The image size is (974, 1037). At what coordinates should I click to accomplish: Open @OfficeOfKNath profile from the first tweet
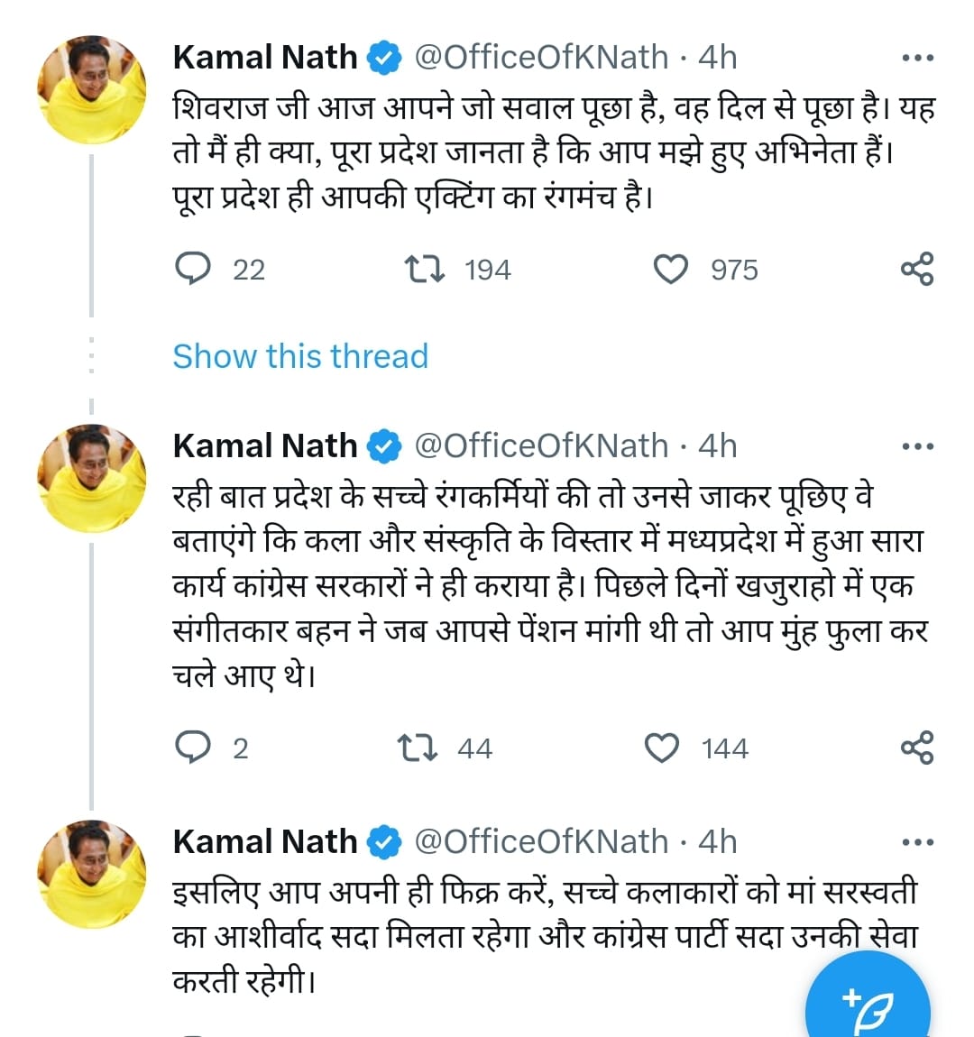pyautogui.click(x=543, y=56)
